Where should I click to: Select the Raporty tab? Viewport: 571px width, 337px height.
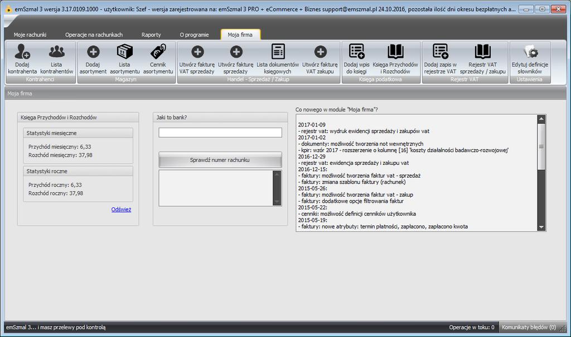point(151,35)
